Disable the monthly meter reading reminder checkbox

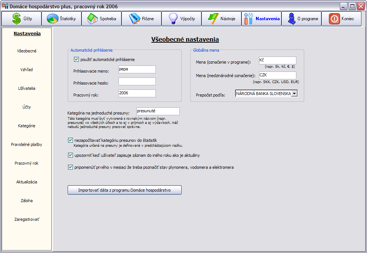[x=70, y=167]
